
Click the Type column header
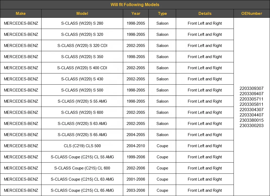coord(162,13)
